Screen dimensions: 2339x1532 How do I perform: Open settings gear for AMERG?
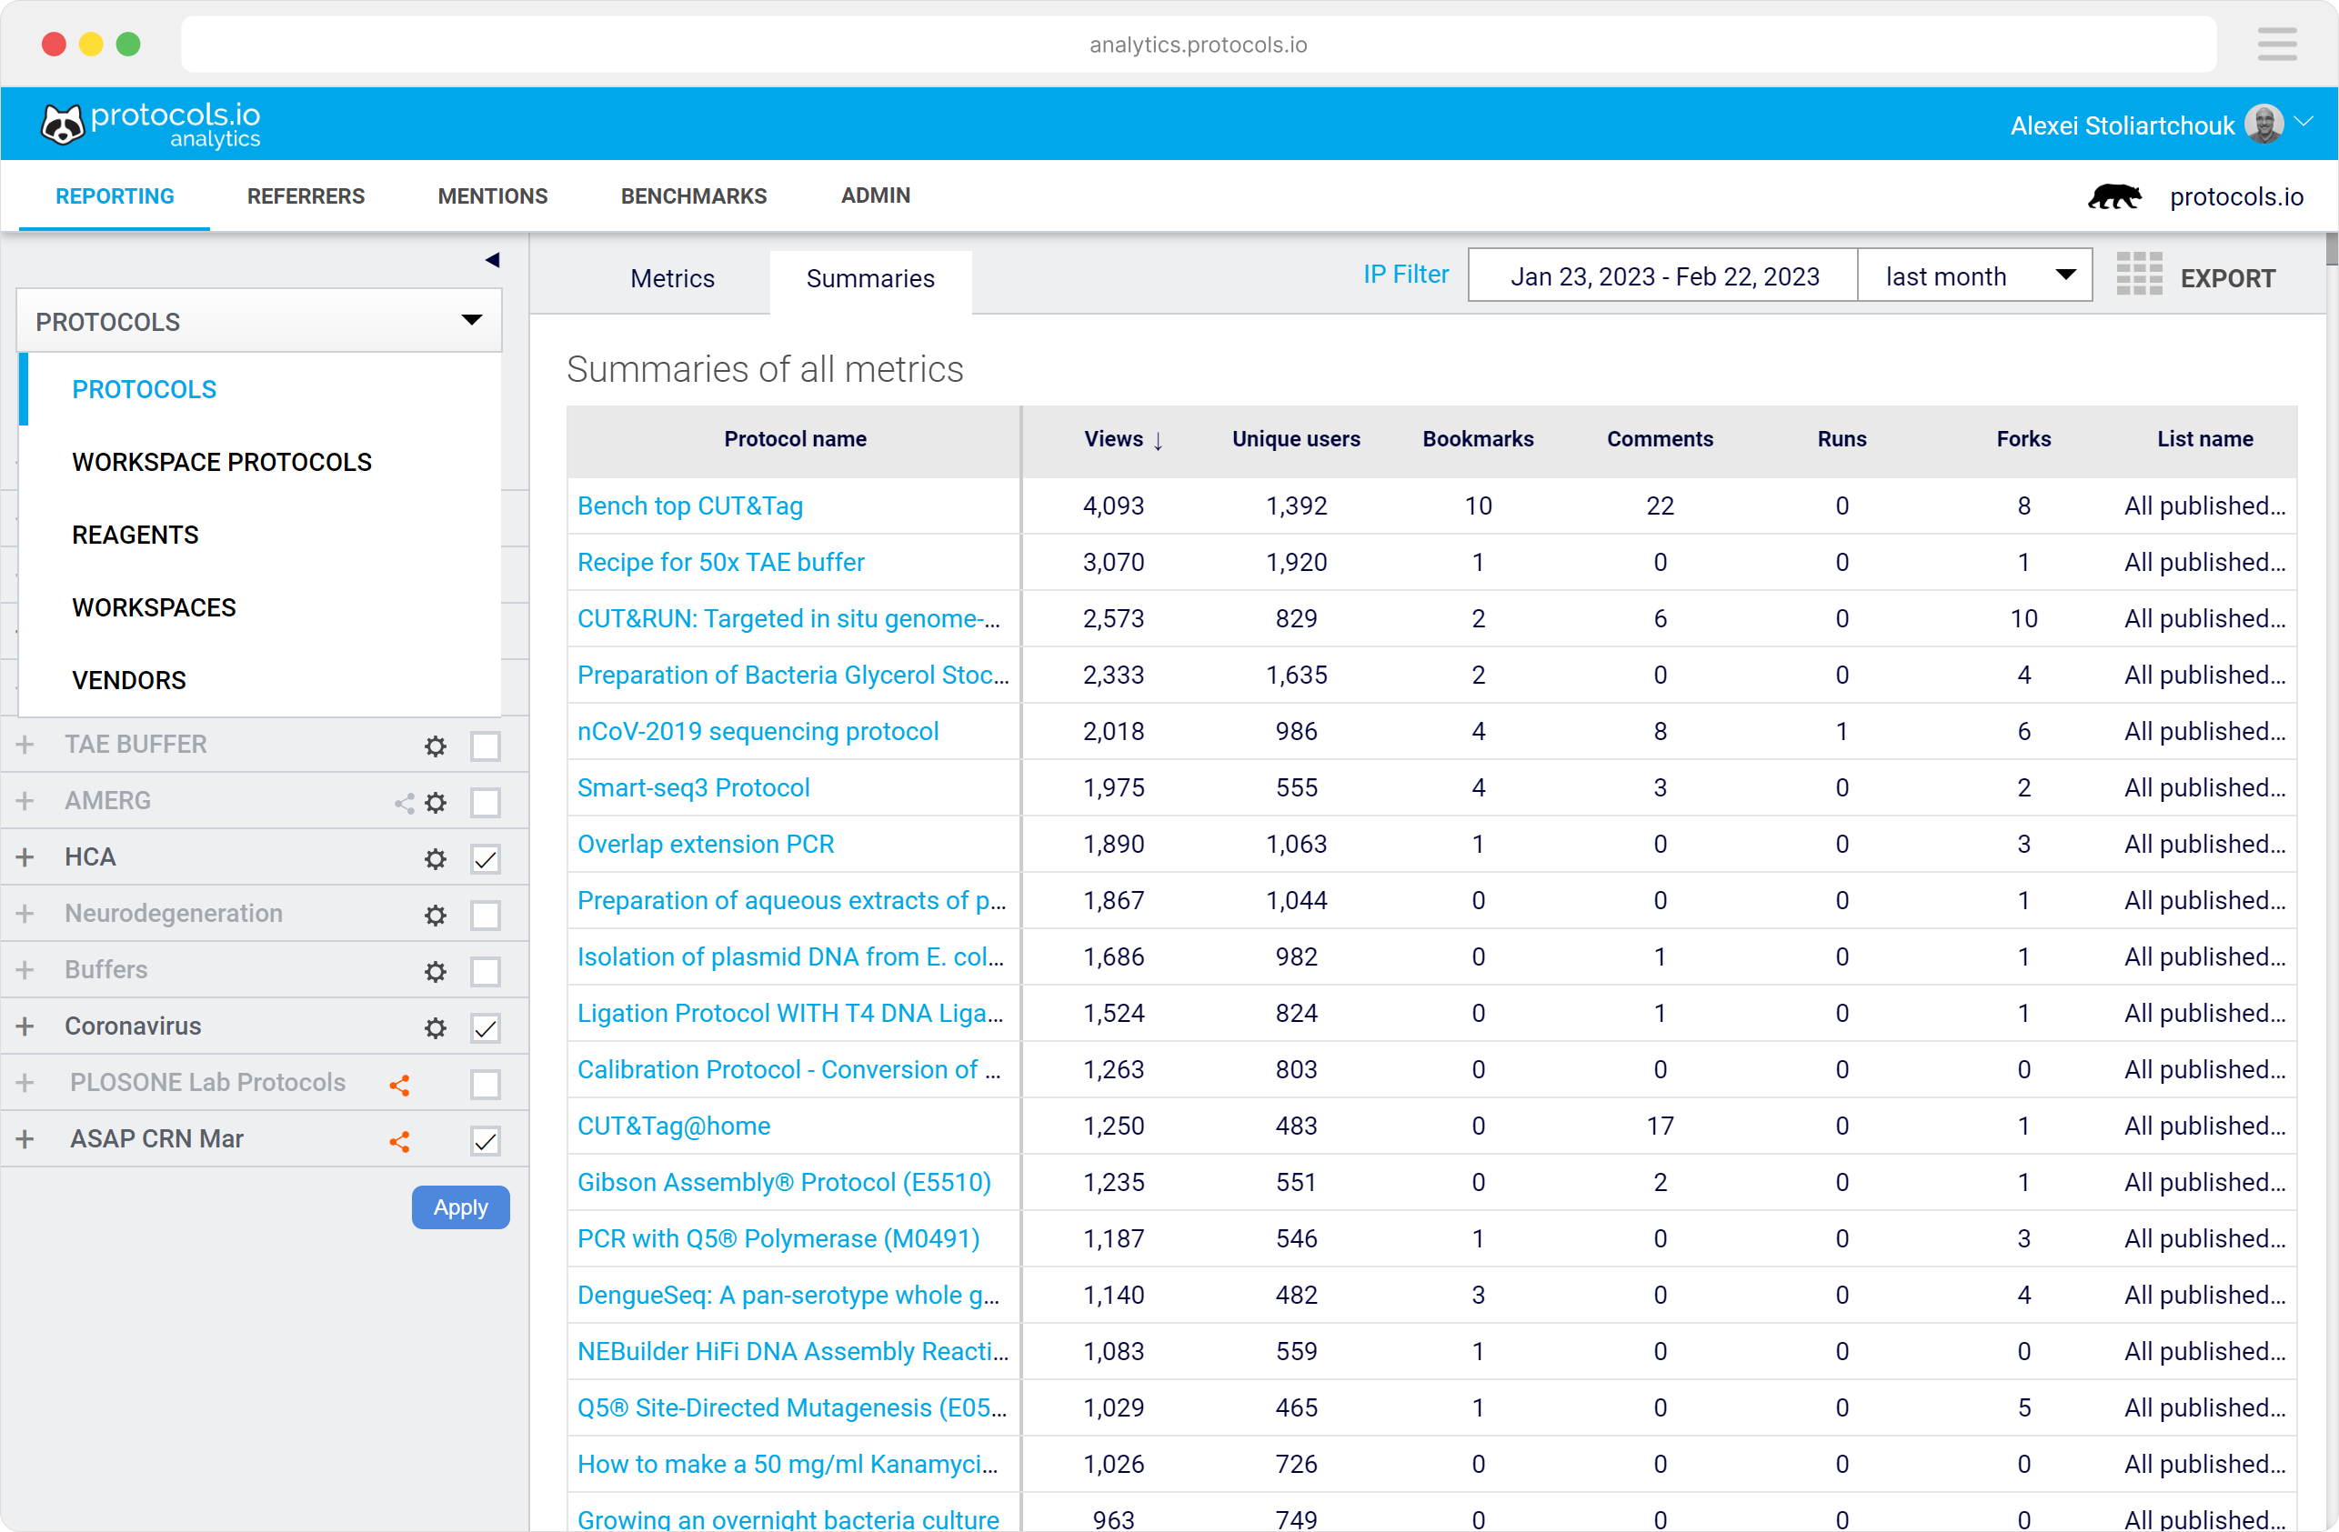[x=436, y=803]
